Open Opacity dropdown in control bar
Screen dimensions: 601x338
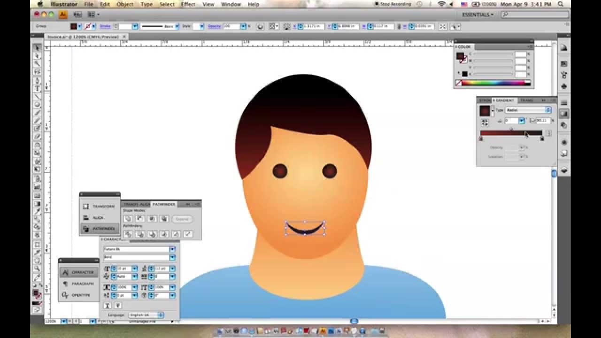(x=243, y=27)
